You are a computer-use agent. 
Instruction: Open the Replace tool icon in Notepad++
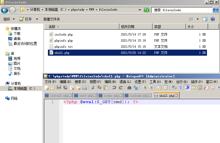136,88
